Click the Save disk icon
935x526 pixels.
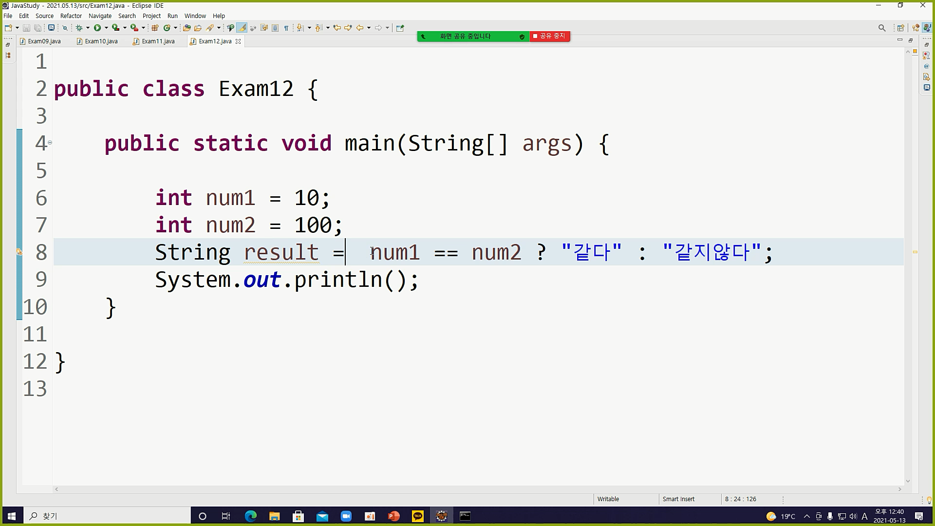click(26, 28)
